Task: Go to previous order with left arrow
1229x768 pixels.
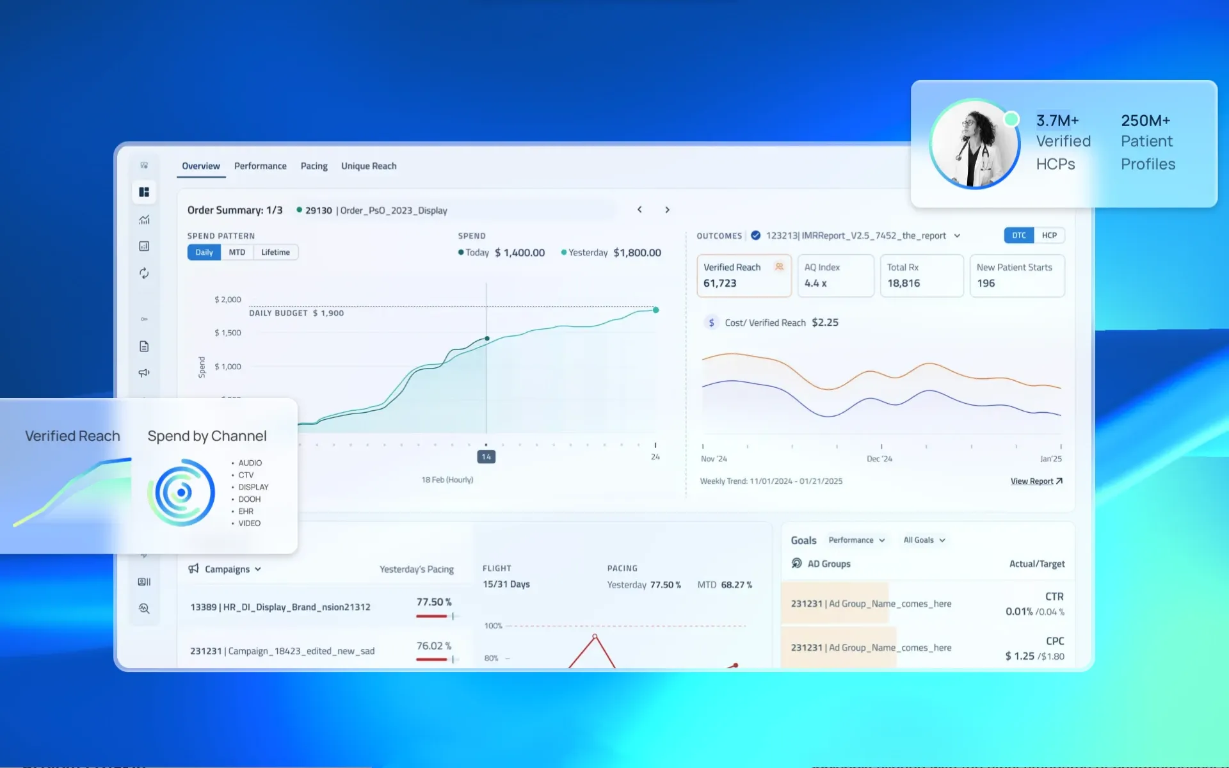Action: (x=639, y=210)
